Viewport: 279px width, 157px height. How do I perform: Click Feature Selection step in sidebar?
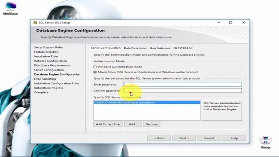coord(46,52)
